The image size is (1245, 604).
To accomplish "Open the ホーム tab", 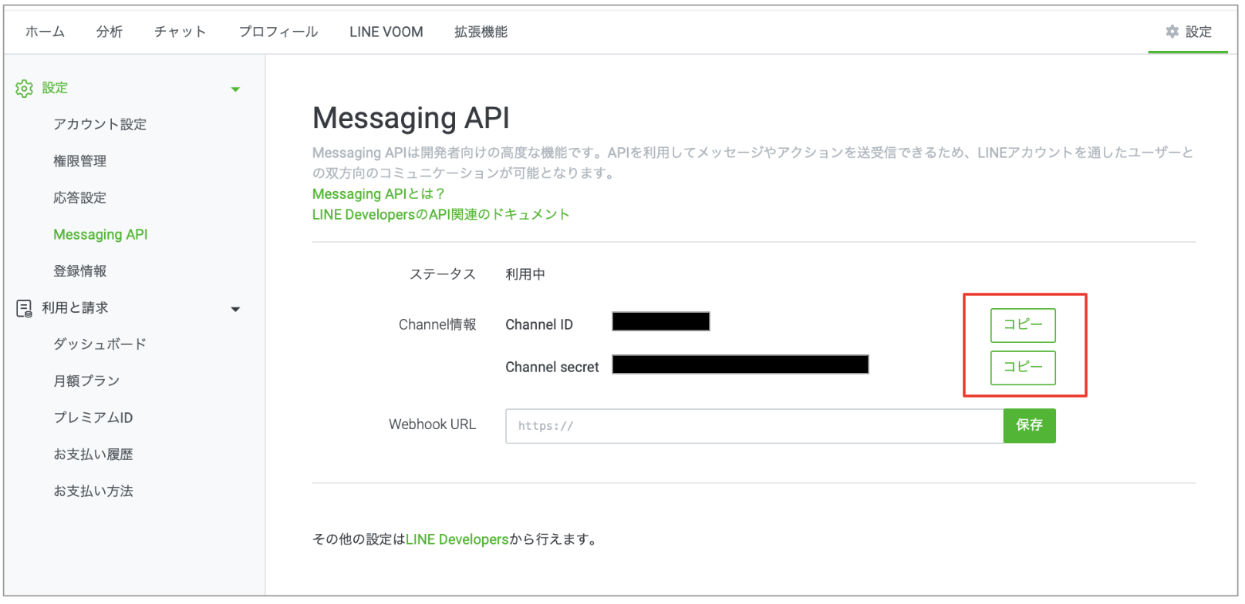I will 45,32.
